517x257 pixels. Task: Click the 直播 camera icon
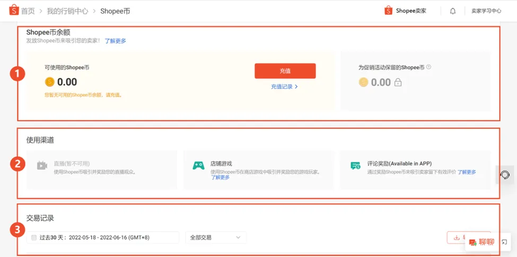pos(42,165)
